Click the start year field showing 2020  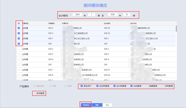tap(77, 15)
